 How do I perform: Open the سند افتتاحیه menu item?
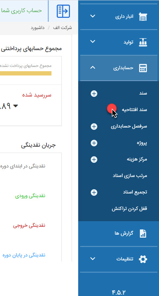(134, 110)
